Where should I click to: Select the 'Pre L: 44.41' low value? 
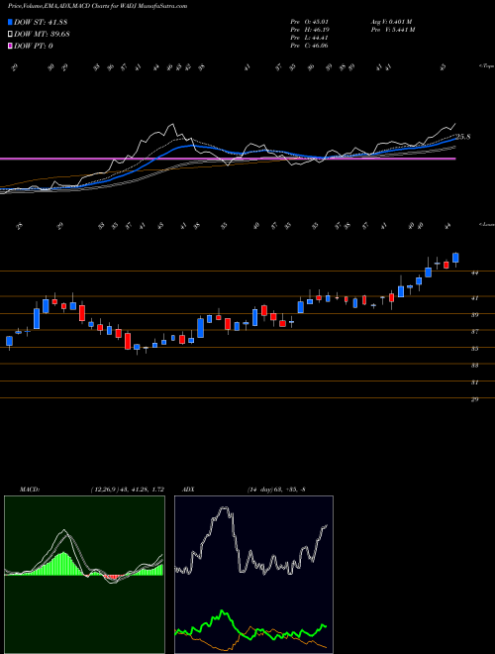309,38
